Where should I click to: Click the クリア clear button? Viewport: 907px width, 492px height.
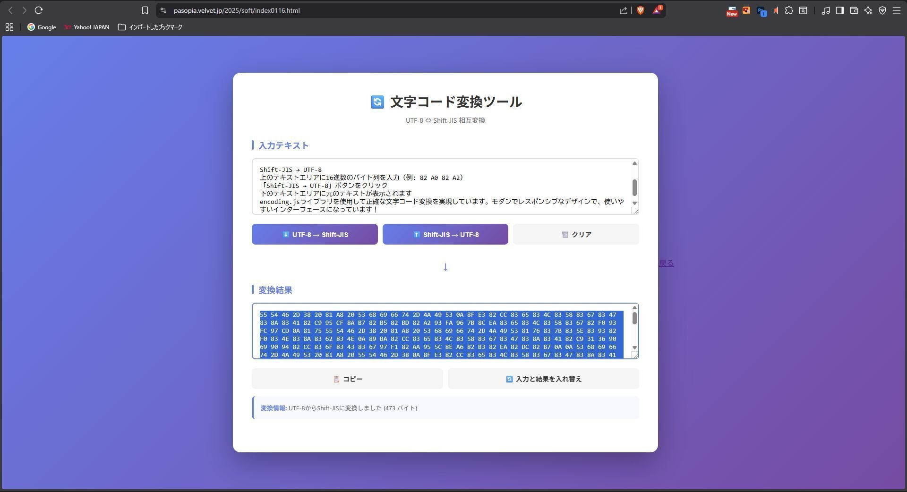(575, 234)
